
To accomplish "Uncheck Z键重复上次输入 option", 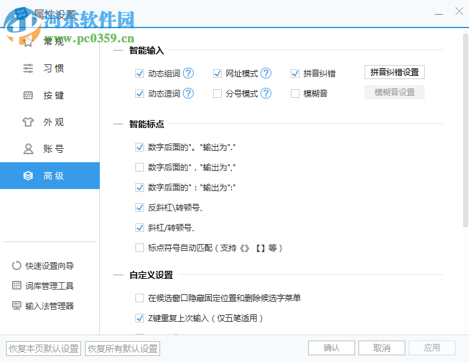I will (139, 318).
